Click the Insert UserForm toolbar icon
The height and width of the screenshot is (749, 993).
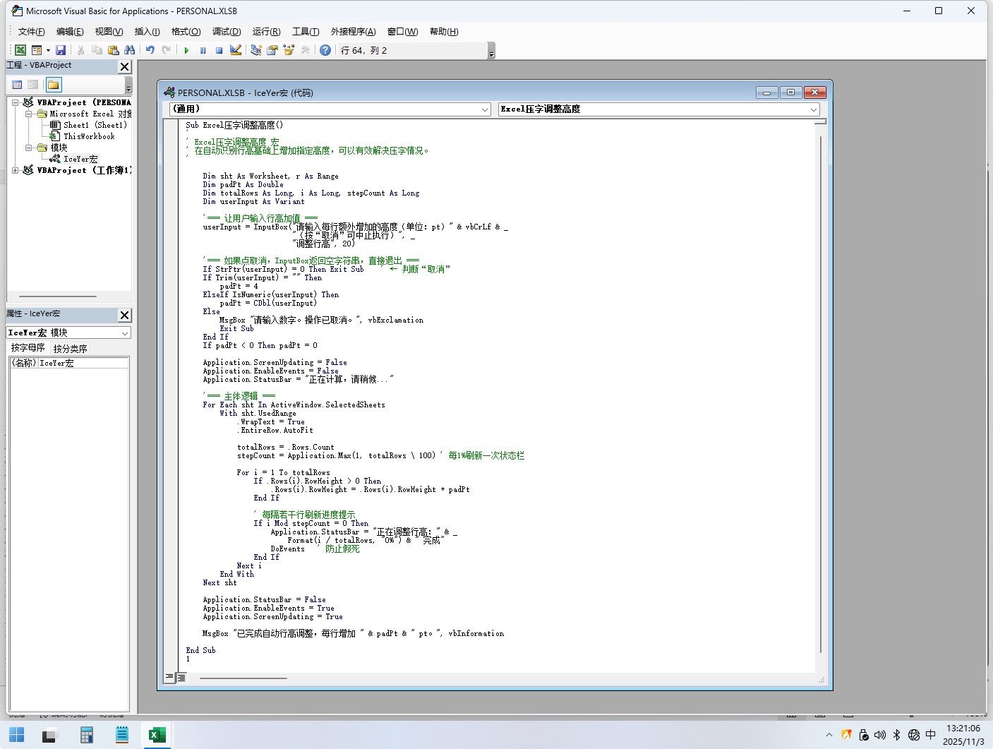click(x=37, y=50)
